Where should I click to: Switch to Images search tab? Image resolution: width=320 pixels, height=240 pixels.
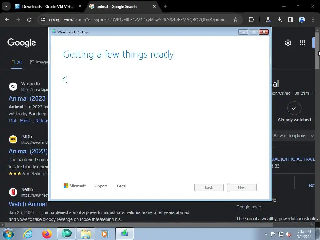tap(39, 62)
